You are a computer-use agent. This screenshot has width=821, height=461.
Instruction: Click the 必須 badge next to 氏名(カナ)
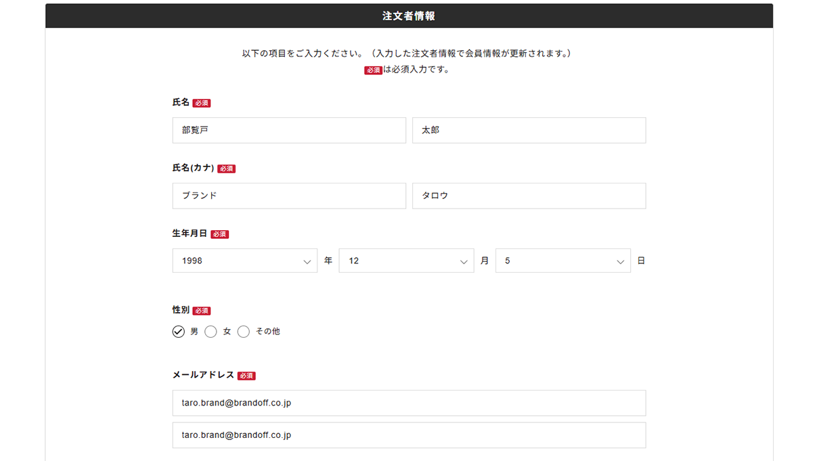tap(226, 168)
